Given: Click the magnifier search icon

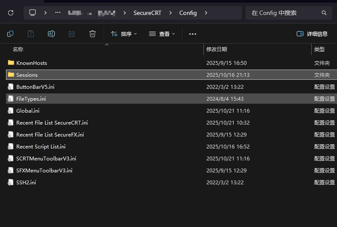Looking at the screenshot, I should click(324, 13).
